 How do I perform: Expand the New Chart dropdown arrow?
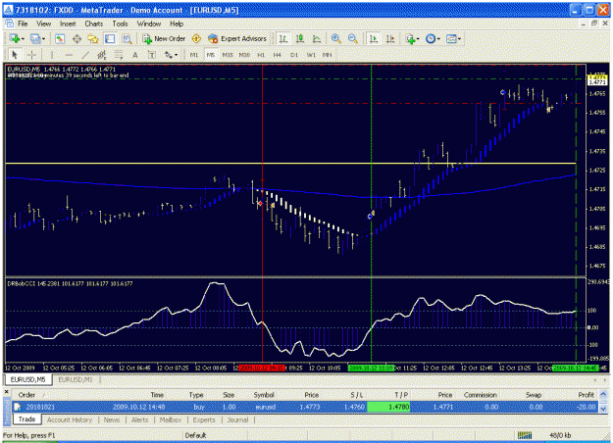click(x=23, y=38)
